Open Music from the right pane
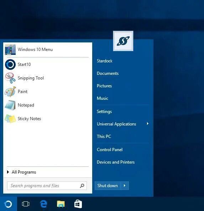The width and height of the screenshot is (204, 211). tap(103, 98)
